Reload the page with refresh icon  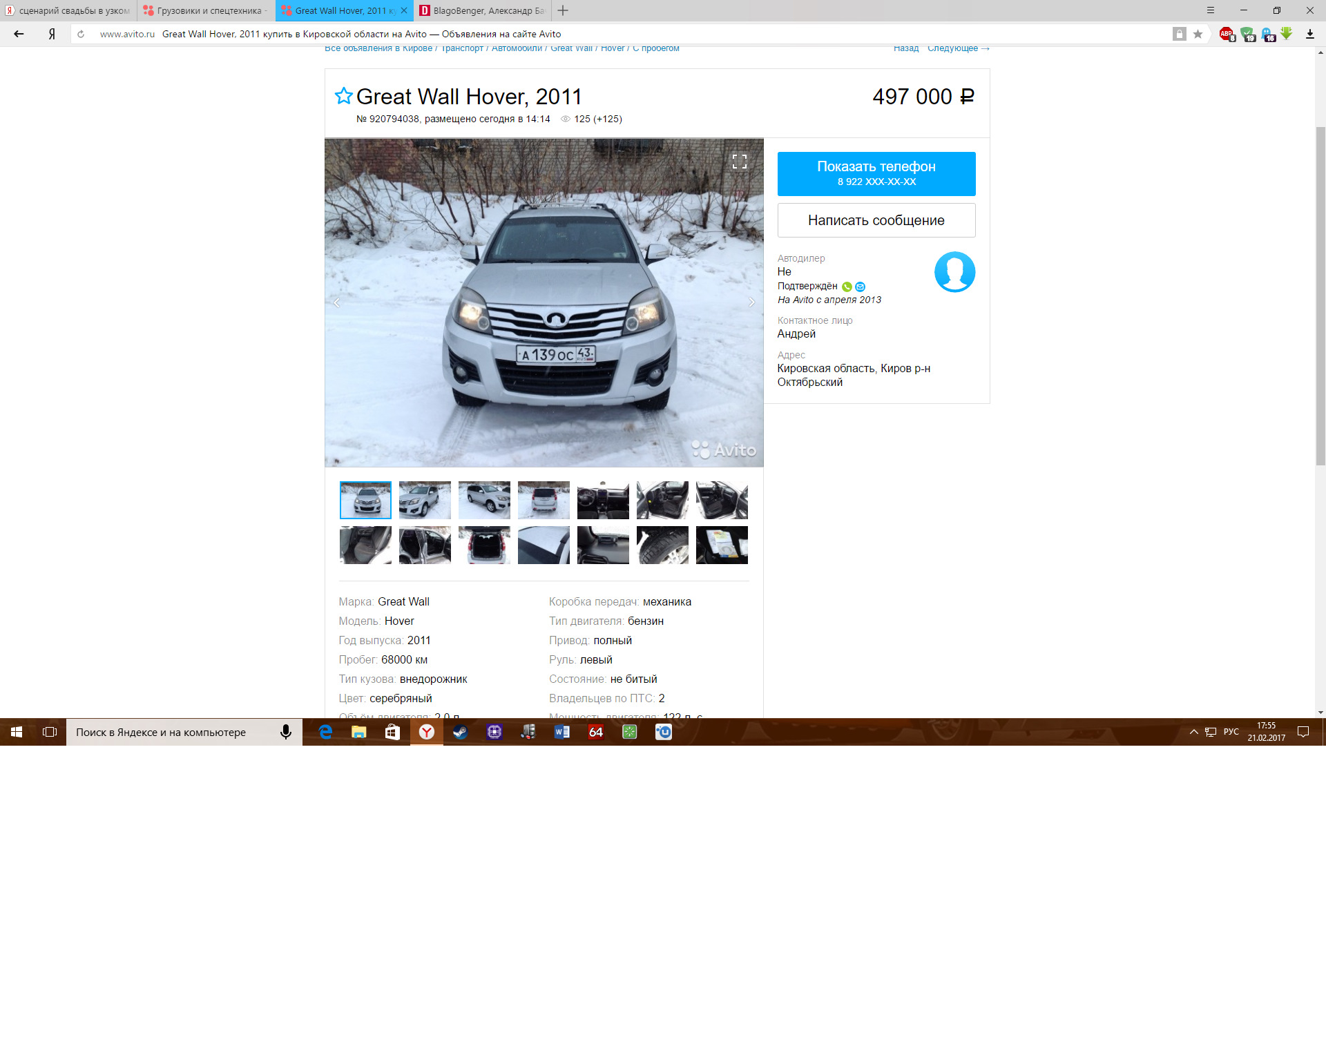(81, 34)
